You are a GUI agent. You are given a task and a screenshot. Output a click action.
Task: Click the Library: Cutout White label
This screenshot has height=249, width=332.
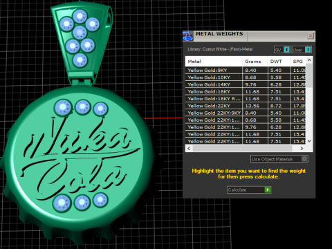(x=220, y=49)
